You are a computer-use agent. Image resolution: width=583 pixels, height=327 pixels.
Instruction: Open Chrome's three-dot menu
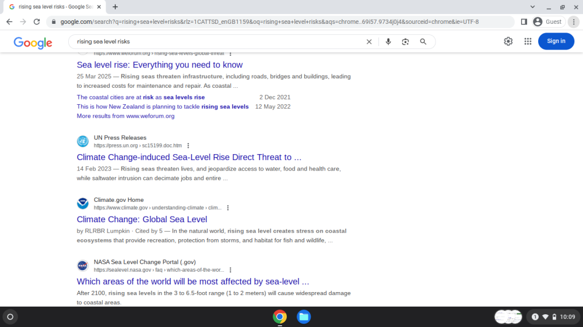[574, 22]
